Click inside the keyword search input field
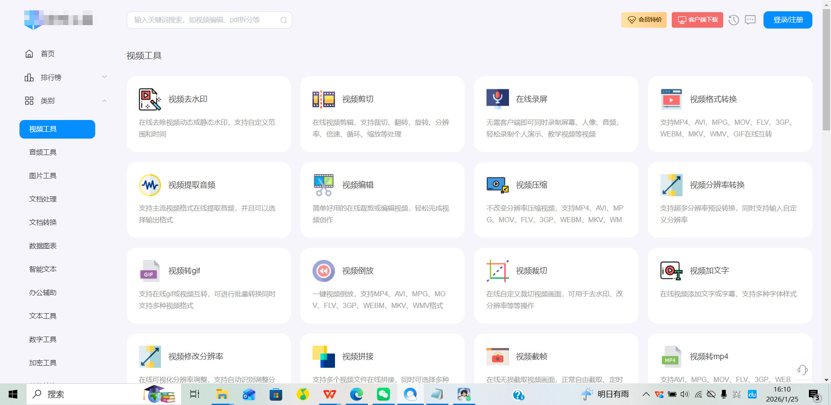This screenshot has height=405, width=831. click(x=203, y=19)
